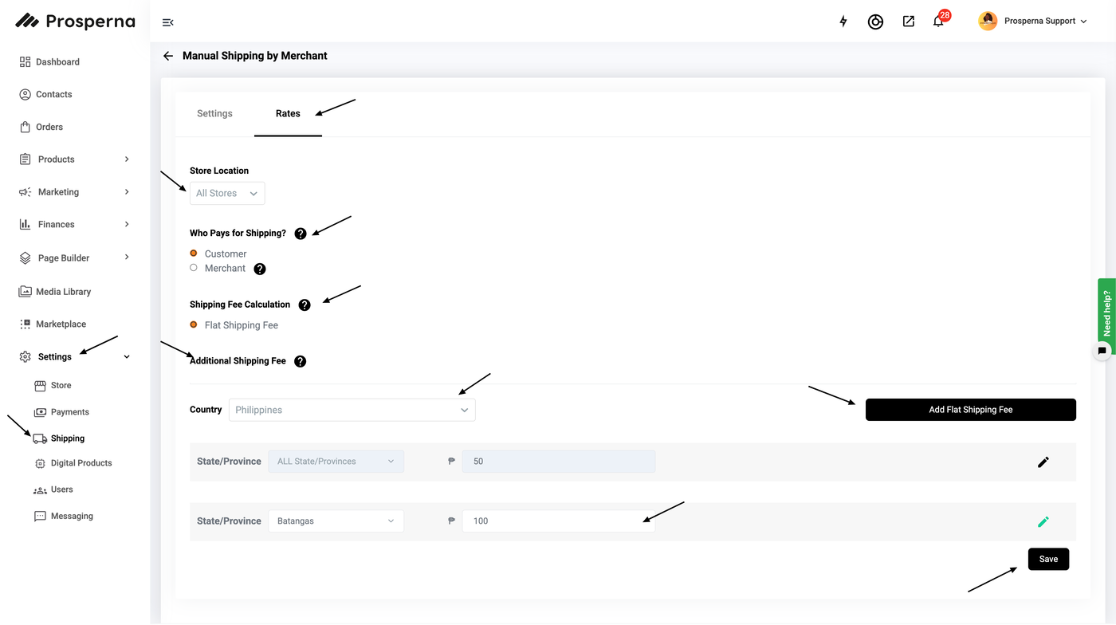Select the Flat Shipping Fee radio button
The width and height of the screenshot is (1116, 625).
click(194, 324)
